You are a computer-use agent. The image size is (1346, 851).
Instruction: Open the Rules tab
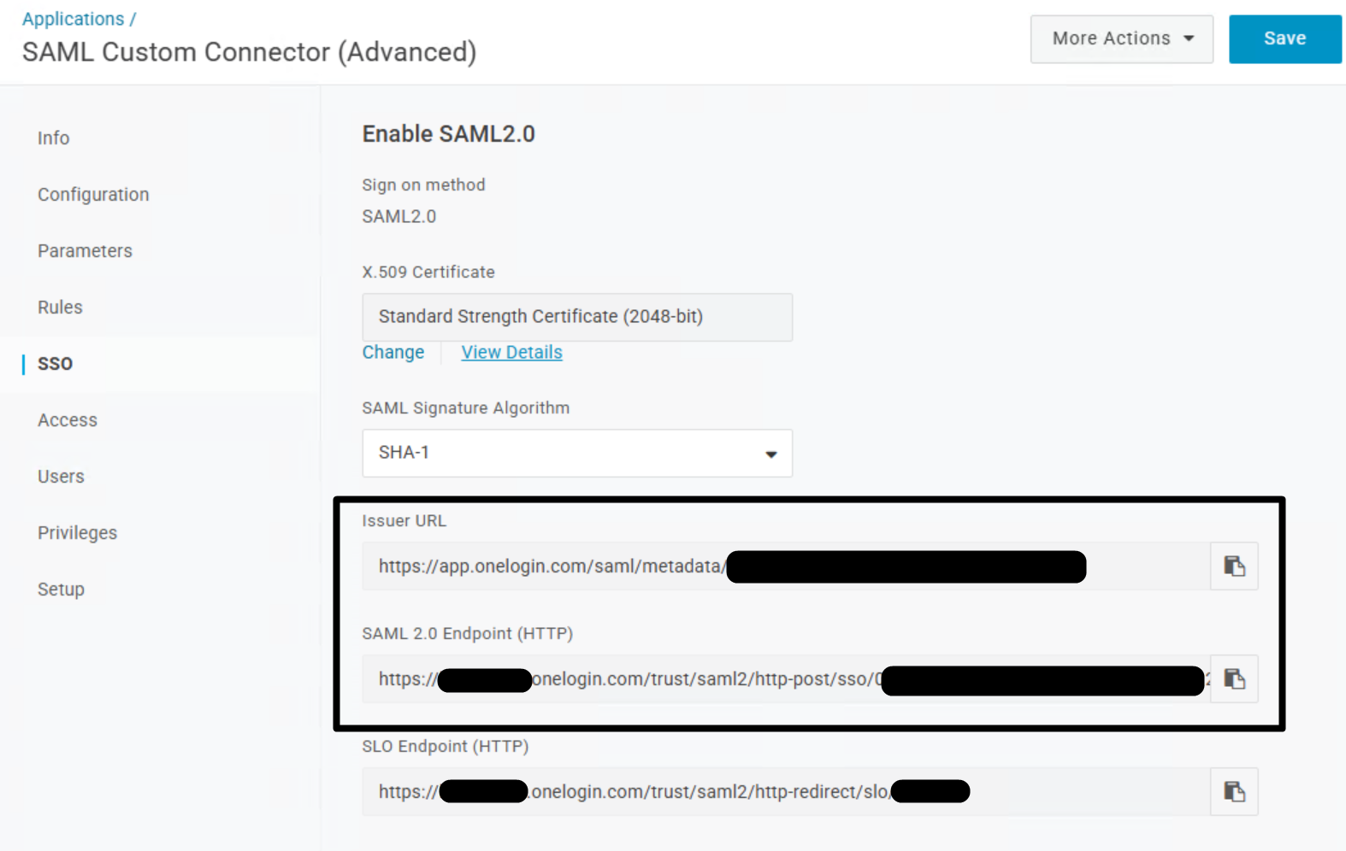pos(60,308)
